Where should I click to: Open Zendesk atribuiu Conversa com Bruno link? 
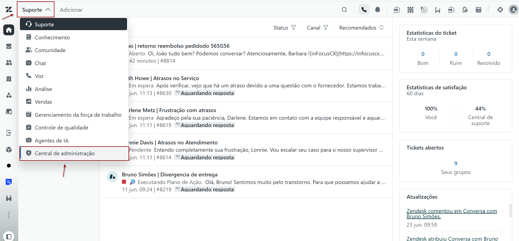pyautogui.click(x=452, y=239)
